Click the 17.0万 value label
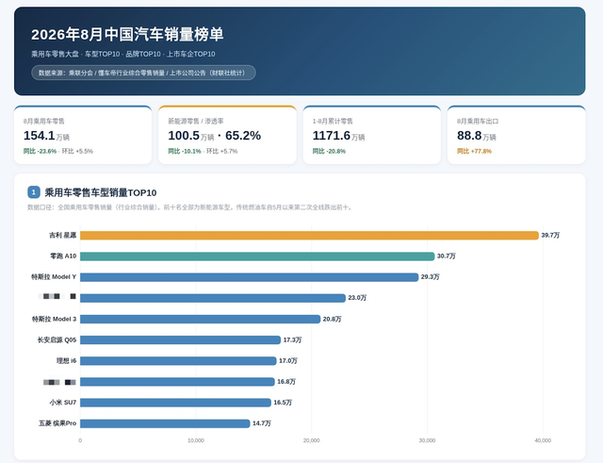 pyautogui.click(x=288, y=360)
